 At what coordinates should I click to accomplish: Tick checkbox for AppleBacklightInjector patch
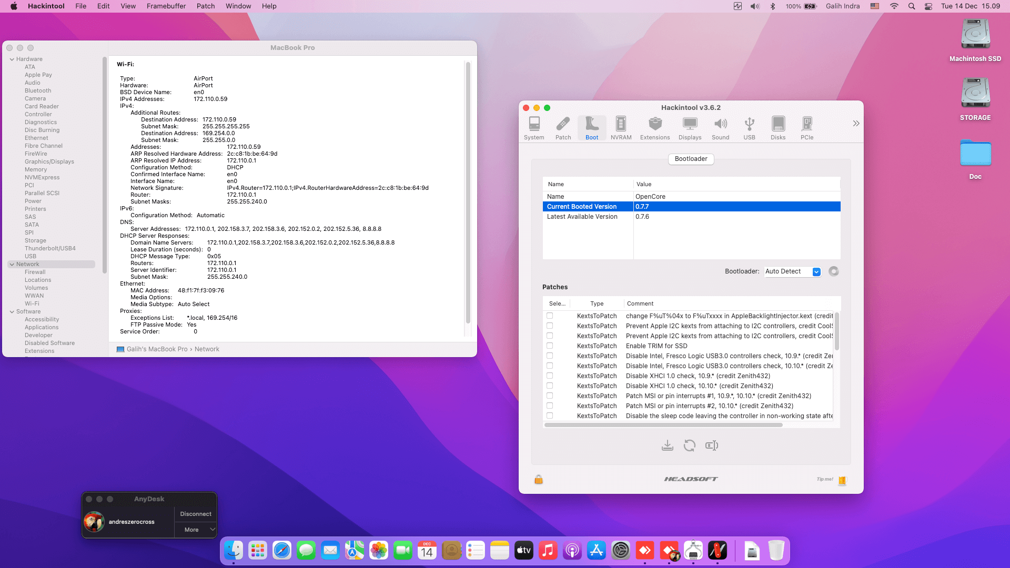click(550, 316)
